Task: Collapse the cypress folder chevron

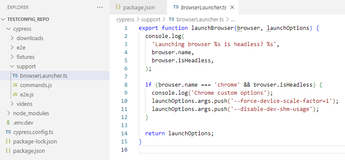Action: 9,29
